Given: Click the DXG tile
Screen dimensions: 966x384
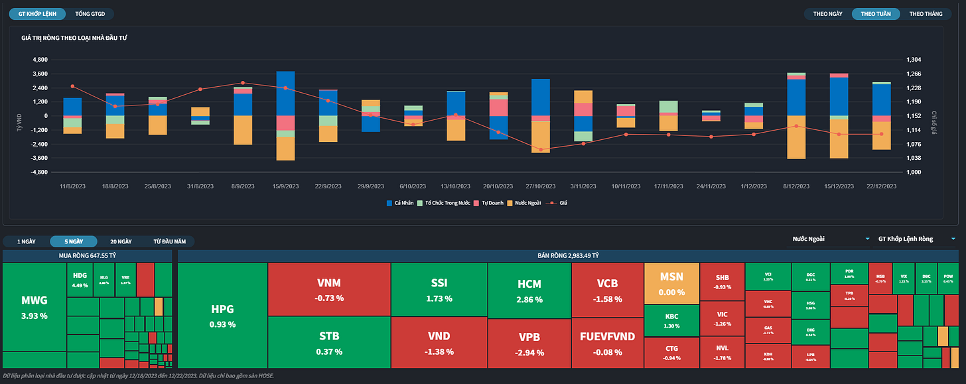Looking at the screenshot, I should 810,332.
